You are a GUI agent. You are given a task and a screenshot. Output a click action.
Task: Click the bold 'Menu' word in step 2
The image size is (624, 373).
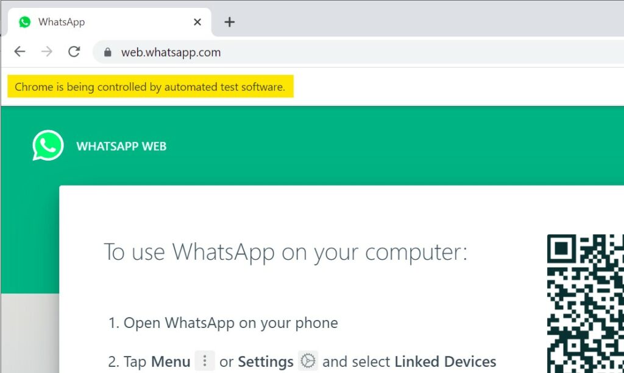coord(171,361)
